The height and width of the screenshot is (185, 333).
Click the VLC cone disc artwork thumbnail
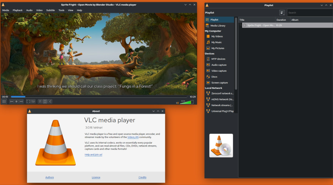tap(221, 146)
